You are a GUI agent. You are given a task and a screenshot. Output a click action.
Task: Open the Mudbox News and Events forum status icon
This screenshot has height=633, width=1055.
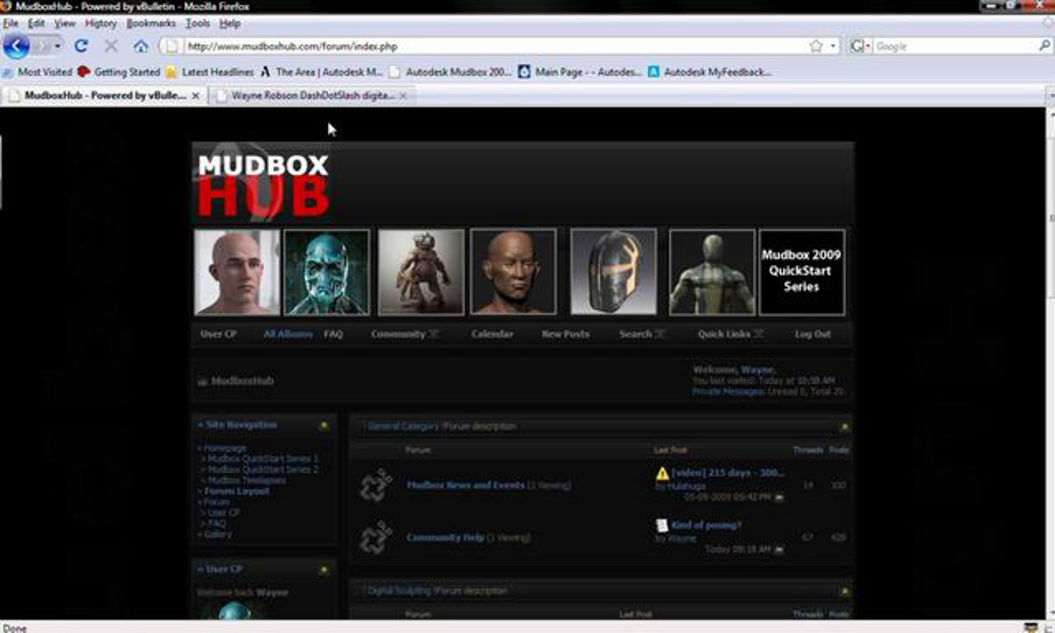(x=376, y=485)
